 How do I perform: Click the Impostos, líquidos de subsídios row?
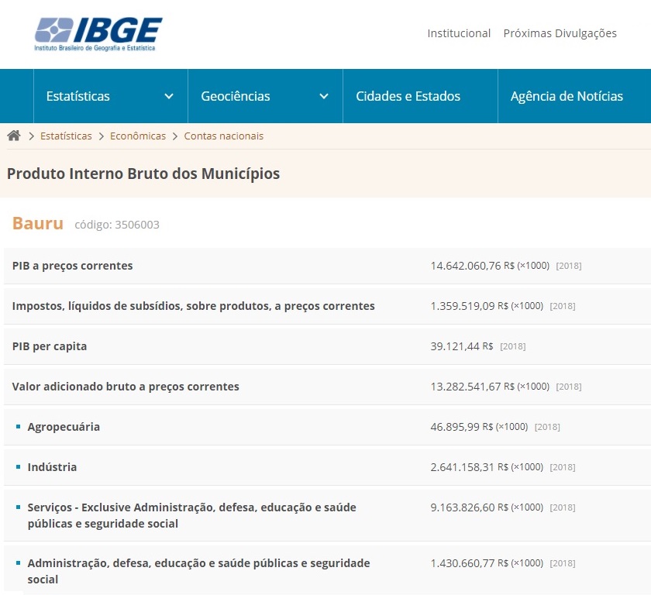(193, 306)
